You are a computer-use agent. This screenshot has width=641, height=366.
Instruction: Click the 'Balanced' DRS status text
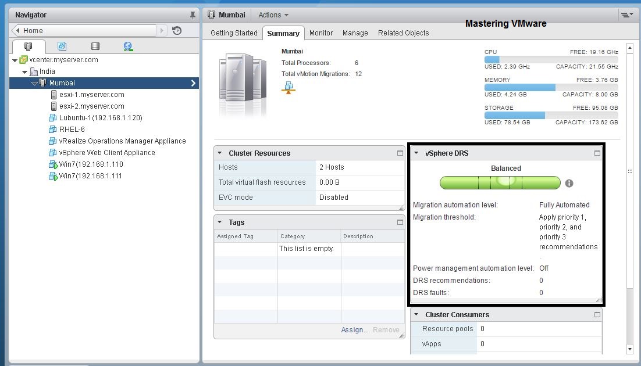[505, 168]
